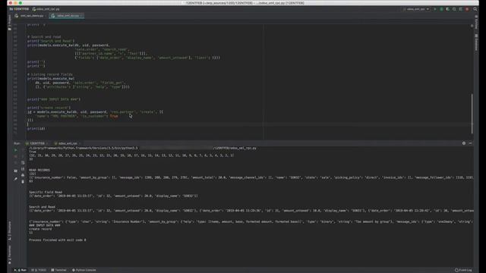
Task: Open Search Everywhere magnifier icon
Action: tap(475, 9)
